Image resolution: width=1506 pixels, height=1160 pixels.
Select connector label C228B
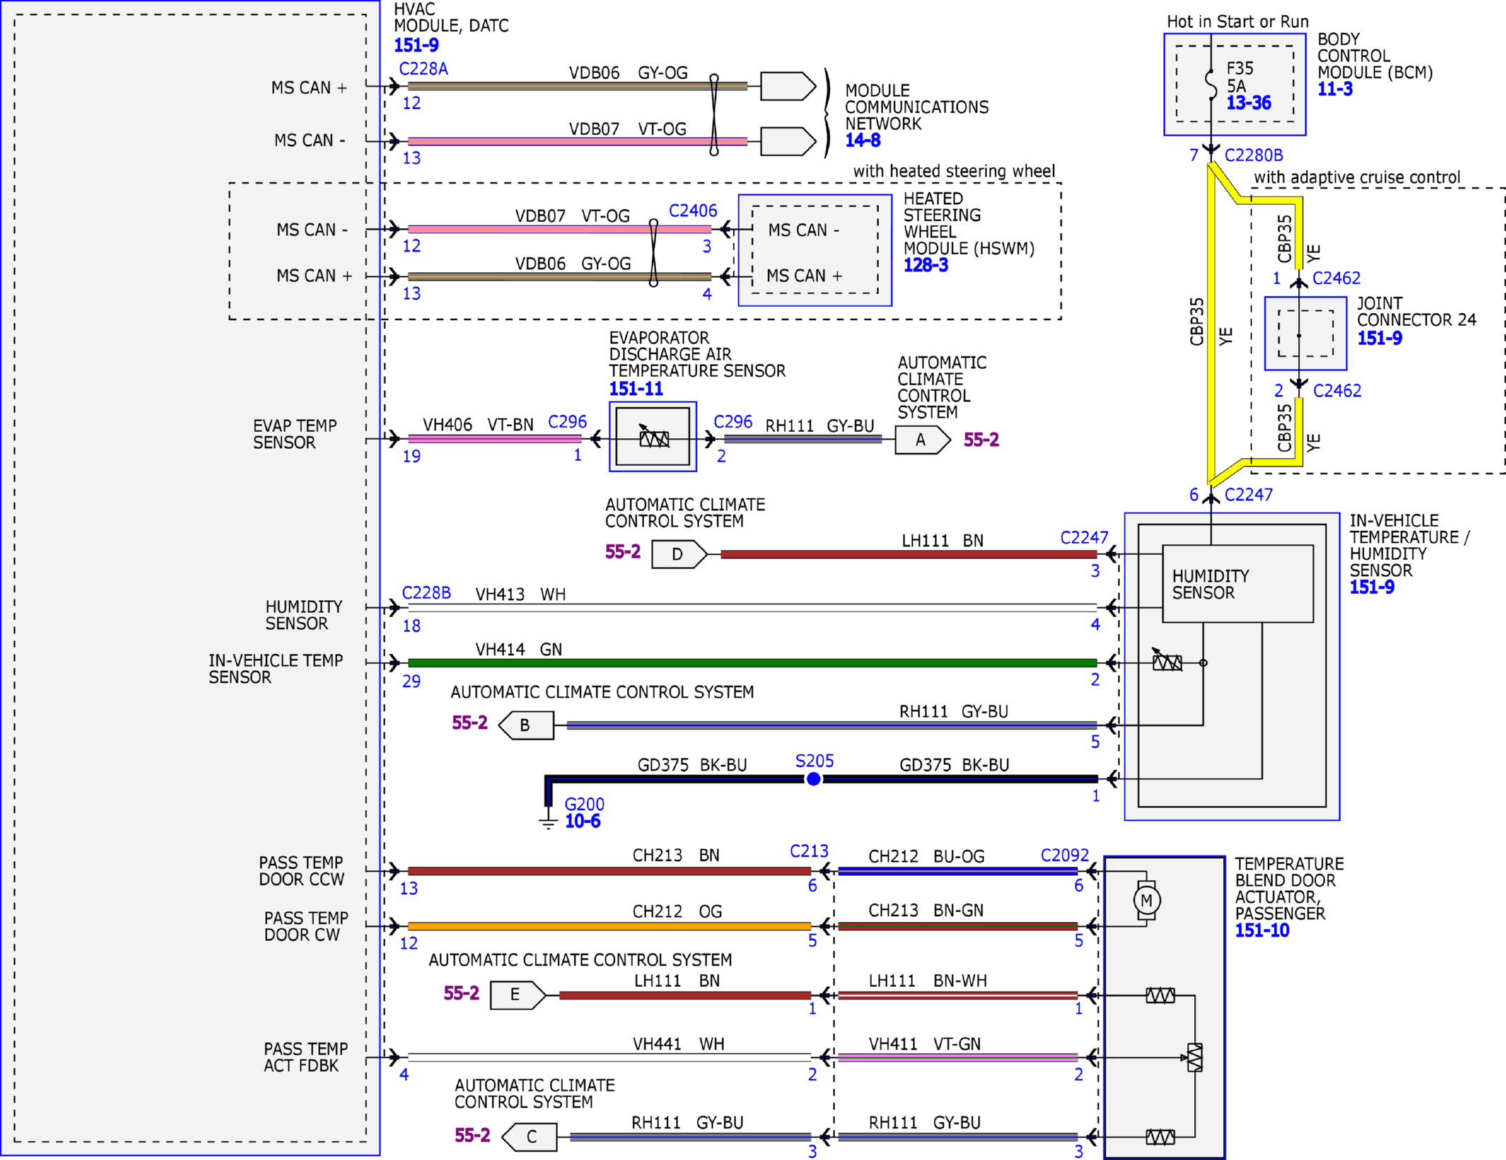click(426, 592)
